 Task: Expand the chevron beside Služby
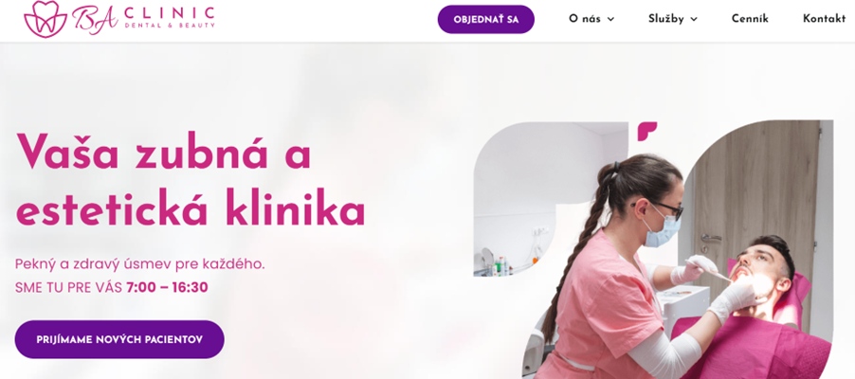(694, 20)
